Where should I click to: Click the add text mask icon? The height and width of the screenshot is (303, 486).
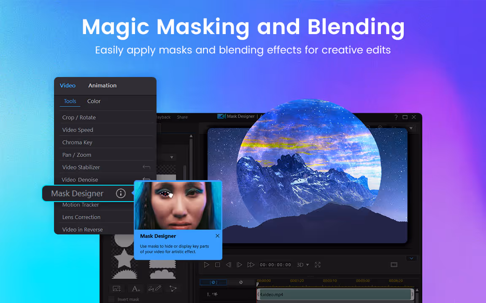[135, 288]
